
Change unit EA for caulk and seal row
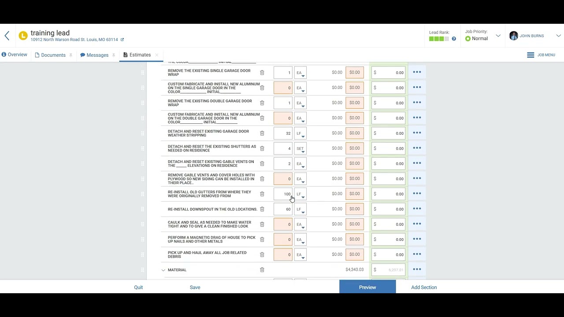300,225
